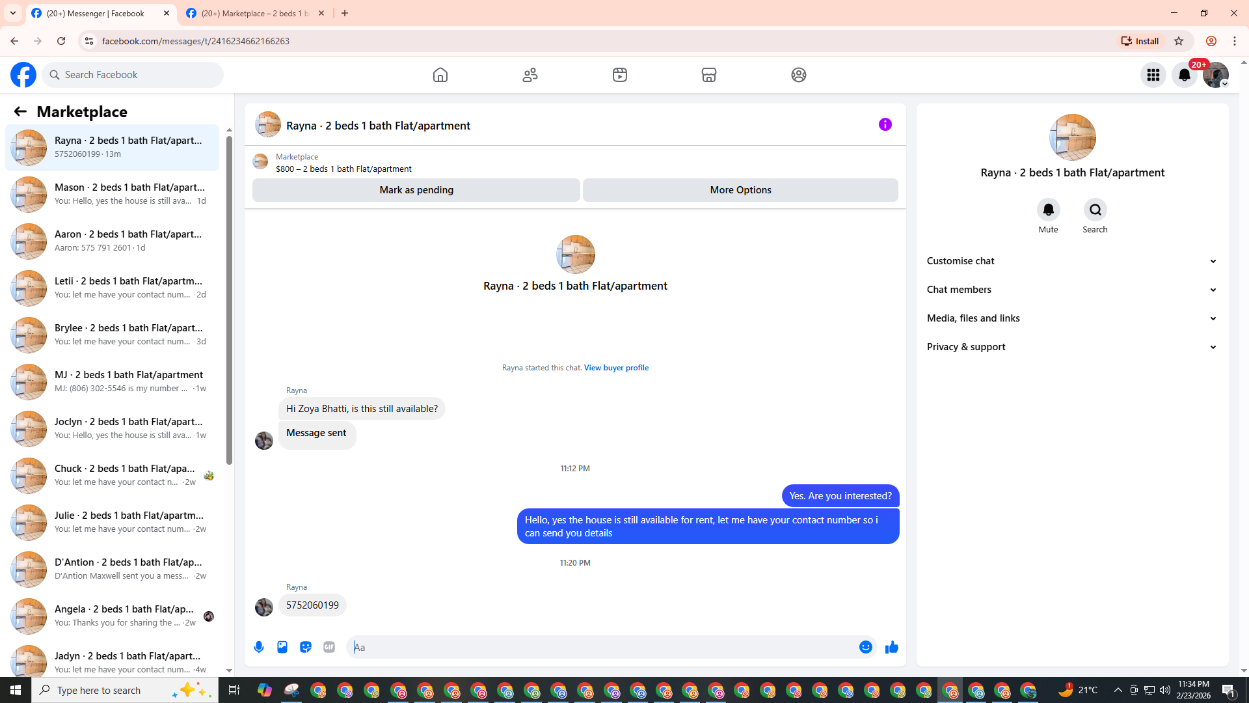Image resolution: width=1249 pixels, height=703 pixels.
Task: Mark listing as pending
Action: tap(416, 190)
